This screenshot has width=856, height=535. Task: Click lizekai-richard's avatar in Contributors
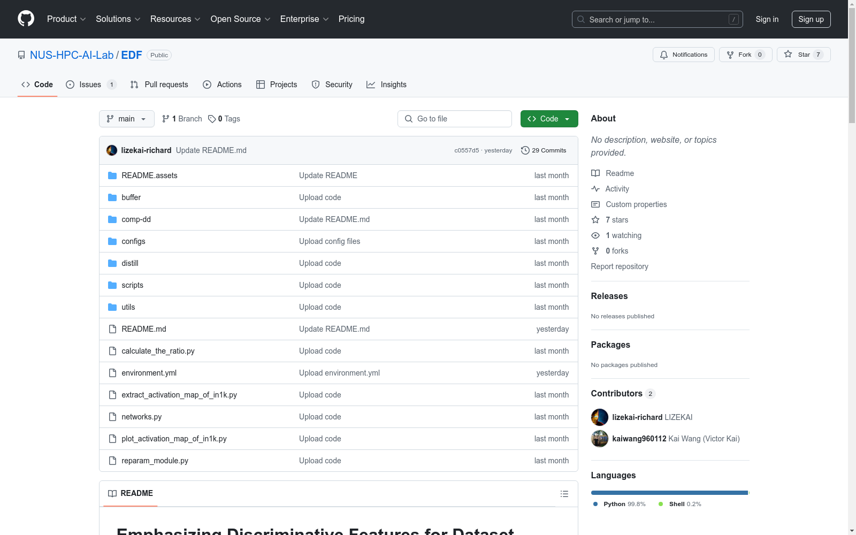click(599, 417)
